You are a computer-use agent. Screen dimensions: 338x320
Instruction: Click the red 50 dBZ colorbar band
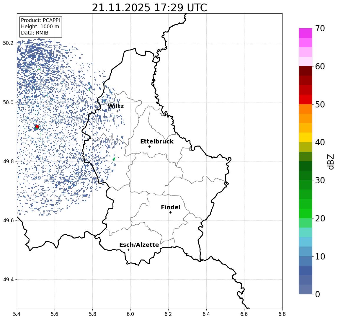click(306, 99)
